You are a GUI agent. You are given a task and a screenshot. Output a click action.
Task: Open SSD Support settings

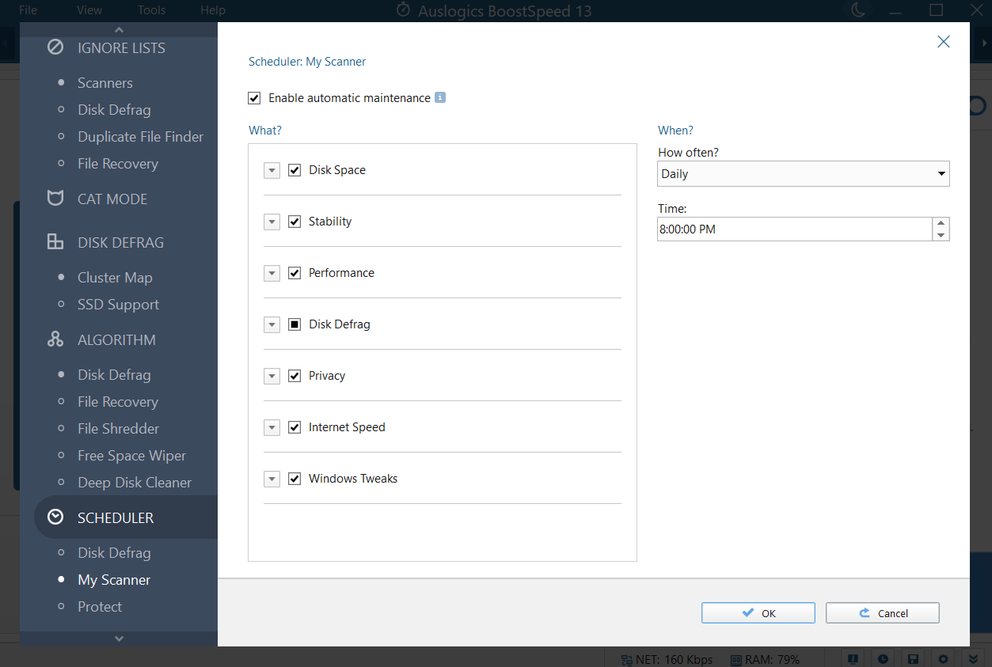(119, 305)
